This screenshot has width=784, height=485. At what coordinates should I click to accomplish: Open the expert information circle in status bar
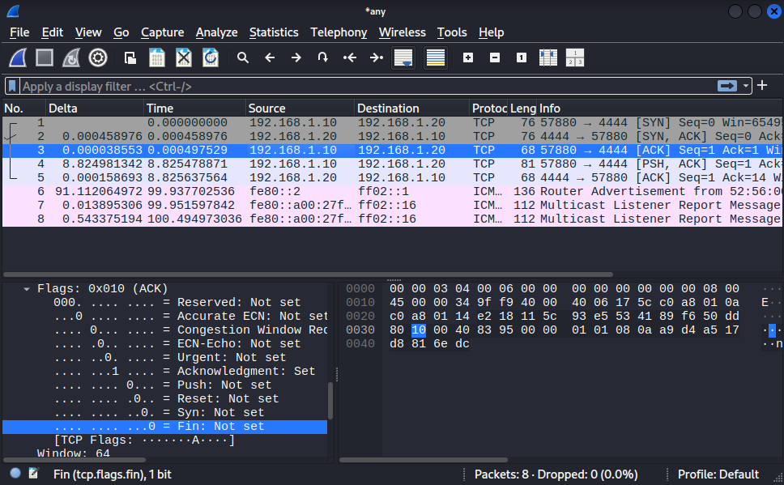coord(15,474)
